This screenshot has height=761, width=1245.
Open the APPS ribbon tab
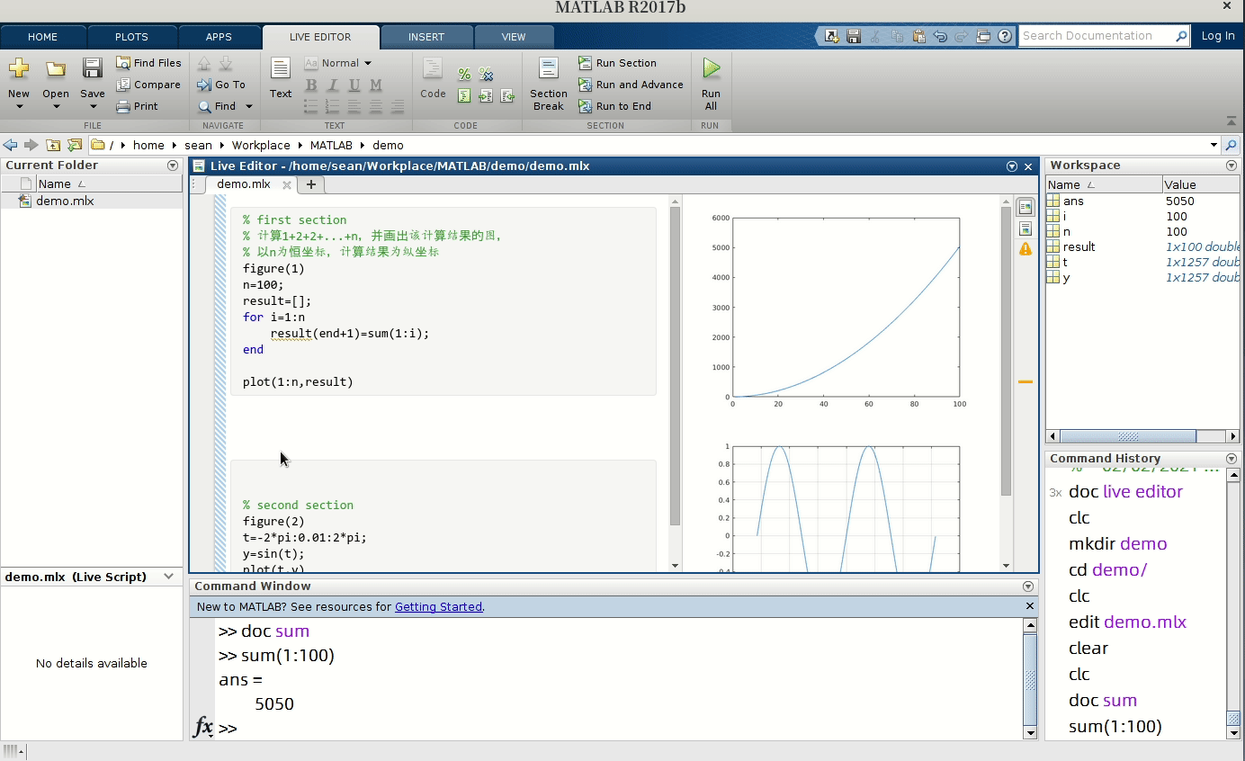(x=219, y=37)
